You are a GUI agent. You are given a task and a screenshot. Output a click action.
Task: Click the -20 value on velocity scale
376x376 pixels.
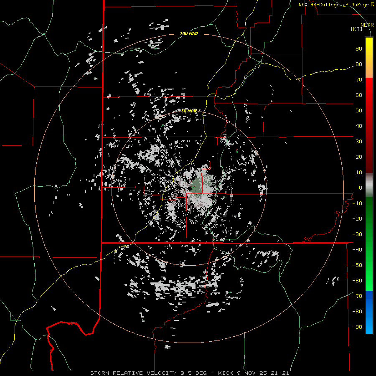pos(357,219)
